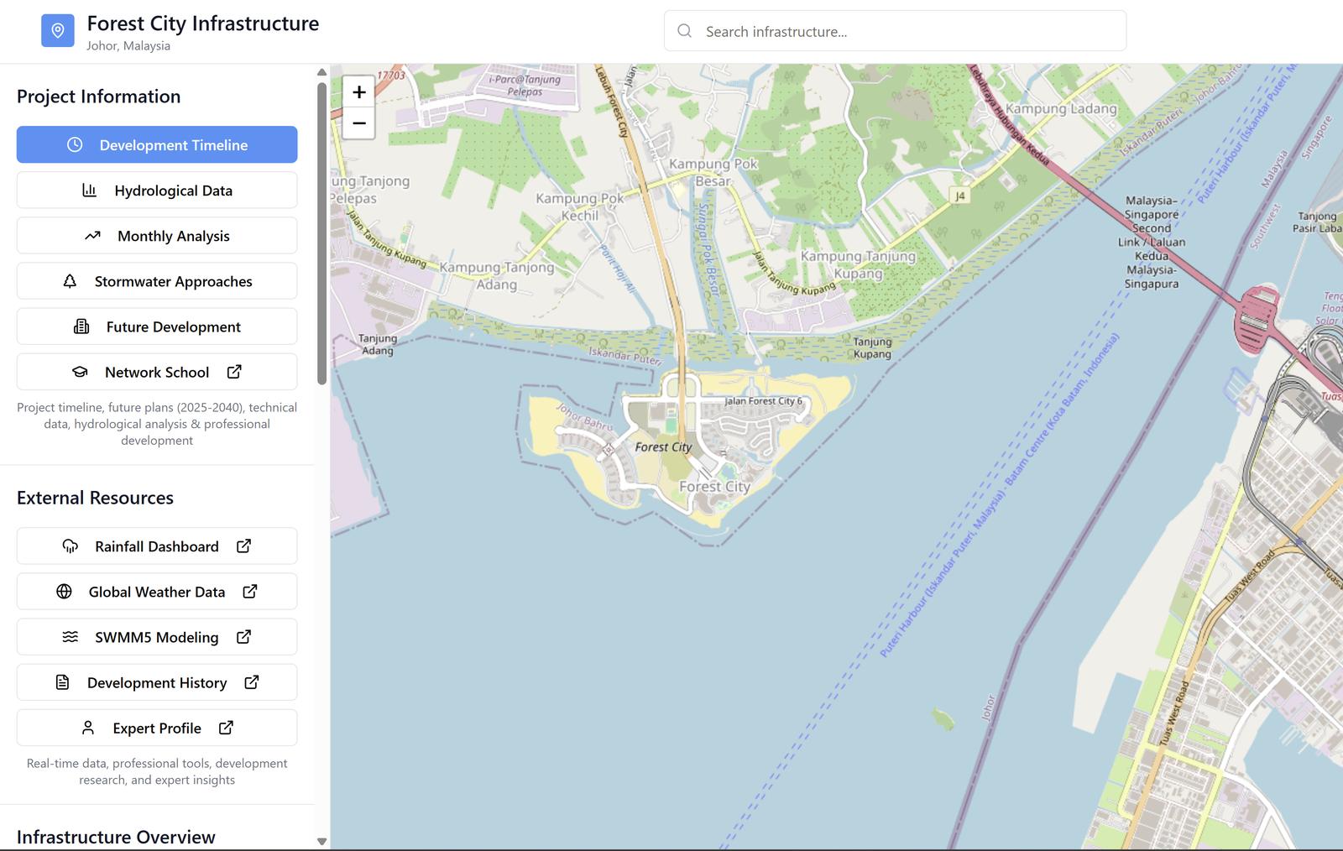The image size is (1343, 851).
Task: Open Global Weather Data
Action: point(157,592)
